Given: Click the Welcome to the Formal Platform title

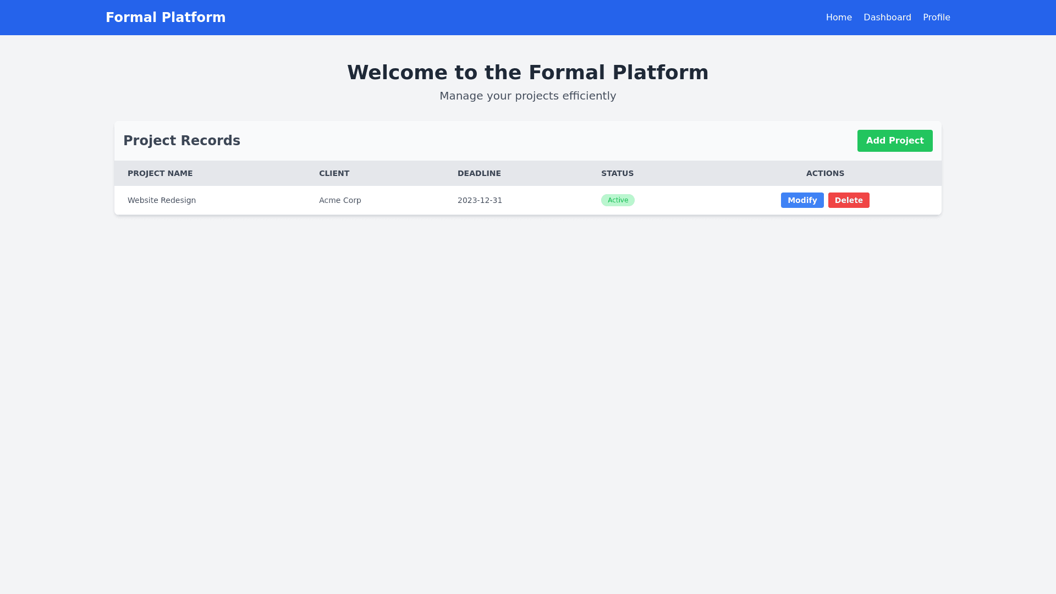Looking at the screenshot, I should pos(527,73).
